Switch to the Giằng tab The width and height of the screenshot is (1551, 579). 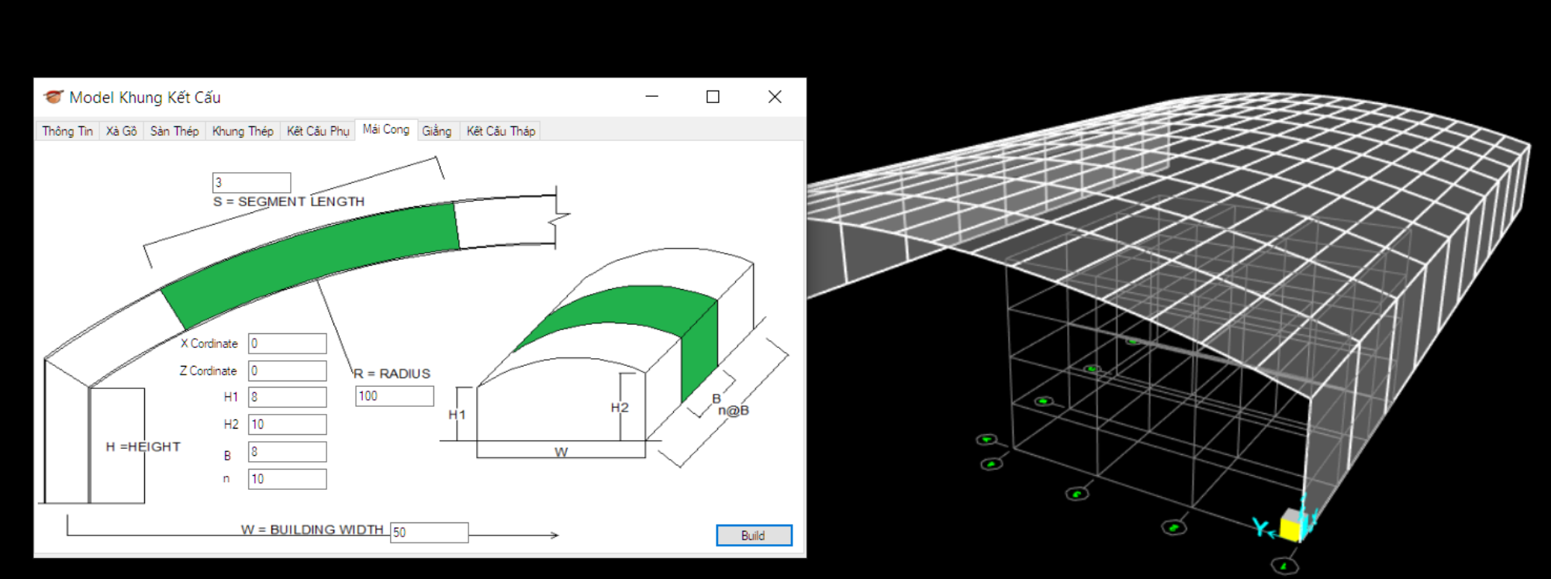(x=437, y=131)
